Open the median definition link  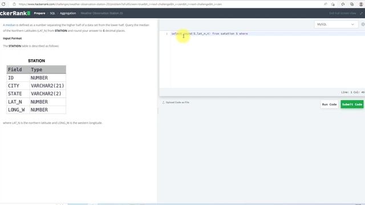[10, 25]
